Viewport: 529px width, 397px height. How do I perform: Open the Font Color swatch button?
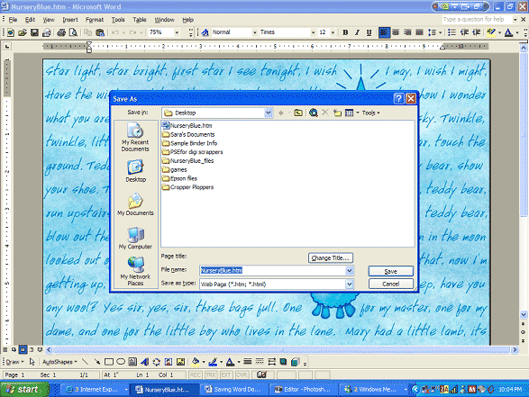point(508,32)
